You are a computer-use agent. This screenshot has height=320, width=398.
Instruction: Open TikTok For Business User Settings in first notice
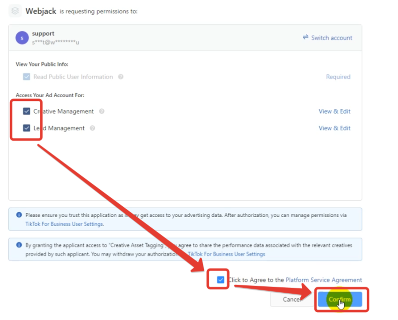pos(64,224)
